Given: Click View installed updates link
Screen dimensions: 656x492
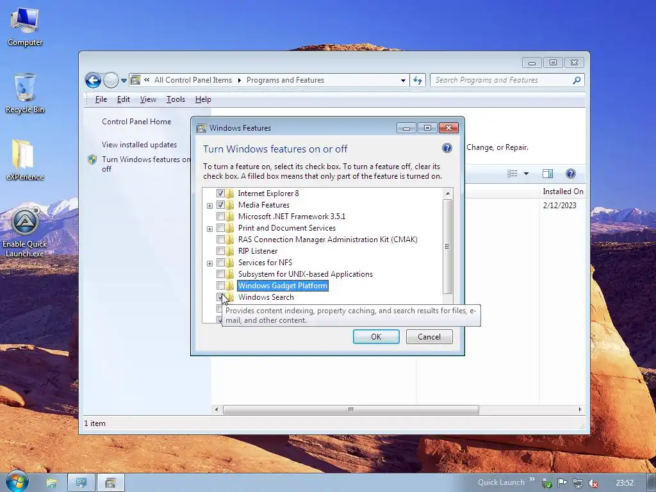Looking at the screenshot, I should (x=139, y=145).
